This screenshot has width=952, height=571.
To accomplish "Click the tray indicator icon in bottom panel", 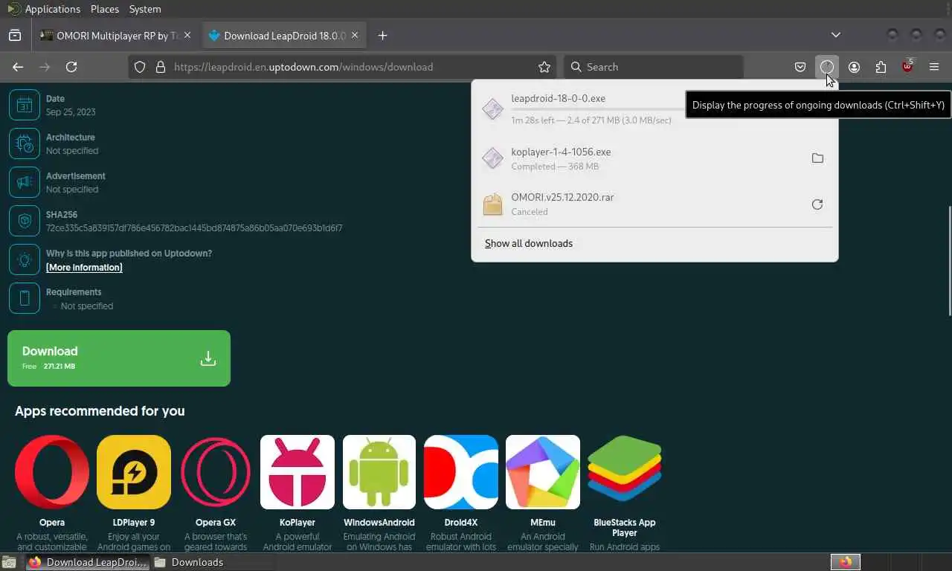I will 846,562.
